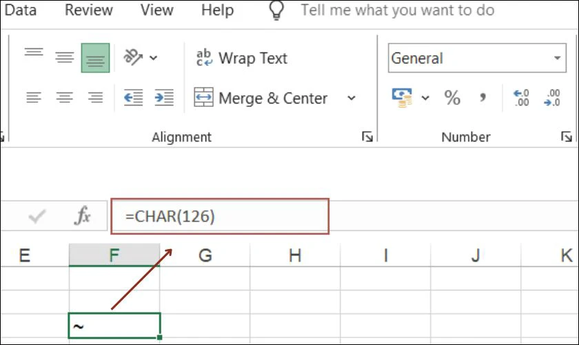
Task: Open the Review tab
Action: 89,10
